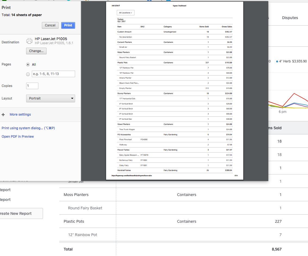308x256 pixels.
Task: Click the Cancel button
Action: coord(50,25)
